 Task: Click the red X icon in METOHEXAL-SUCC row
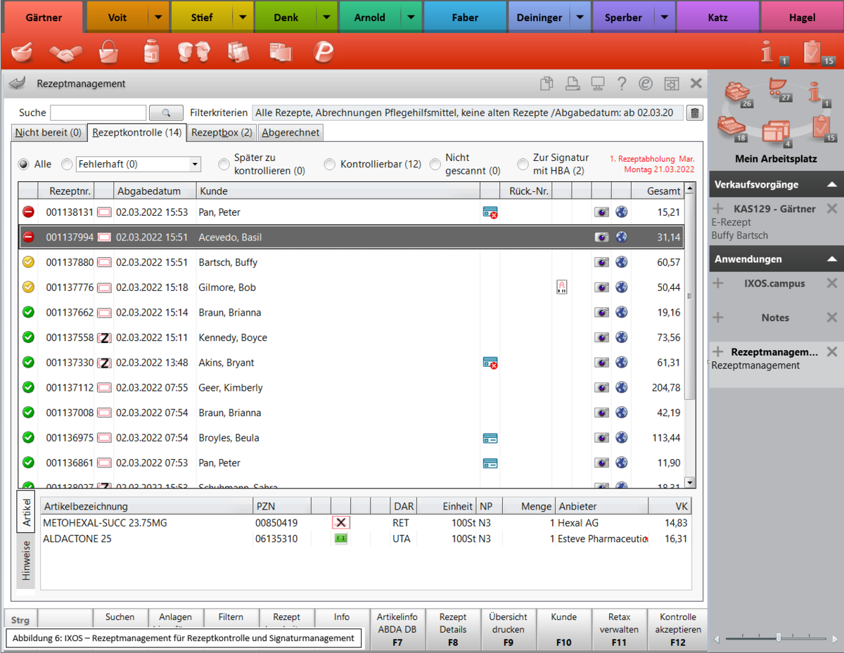[341, 522]
